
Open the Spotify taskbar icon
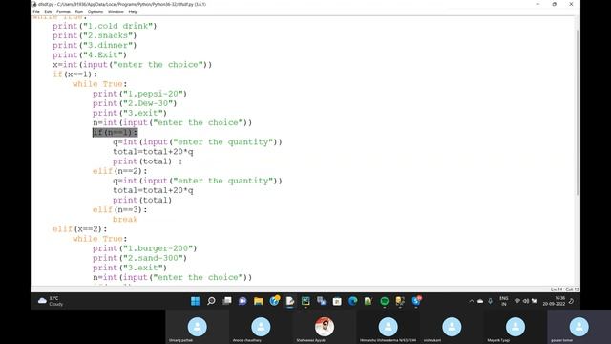tap(384, 301)
